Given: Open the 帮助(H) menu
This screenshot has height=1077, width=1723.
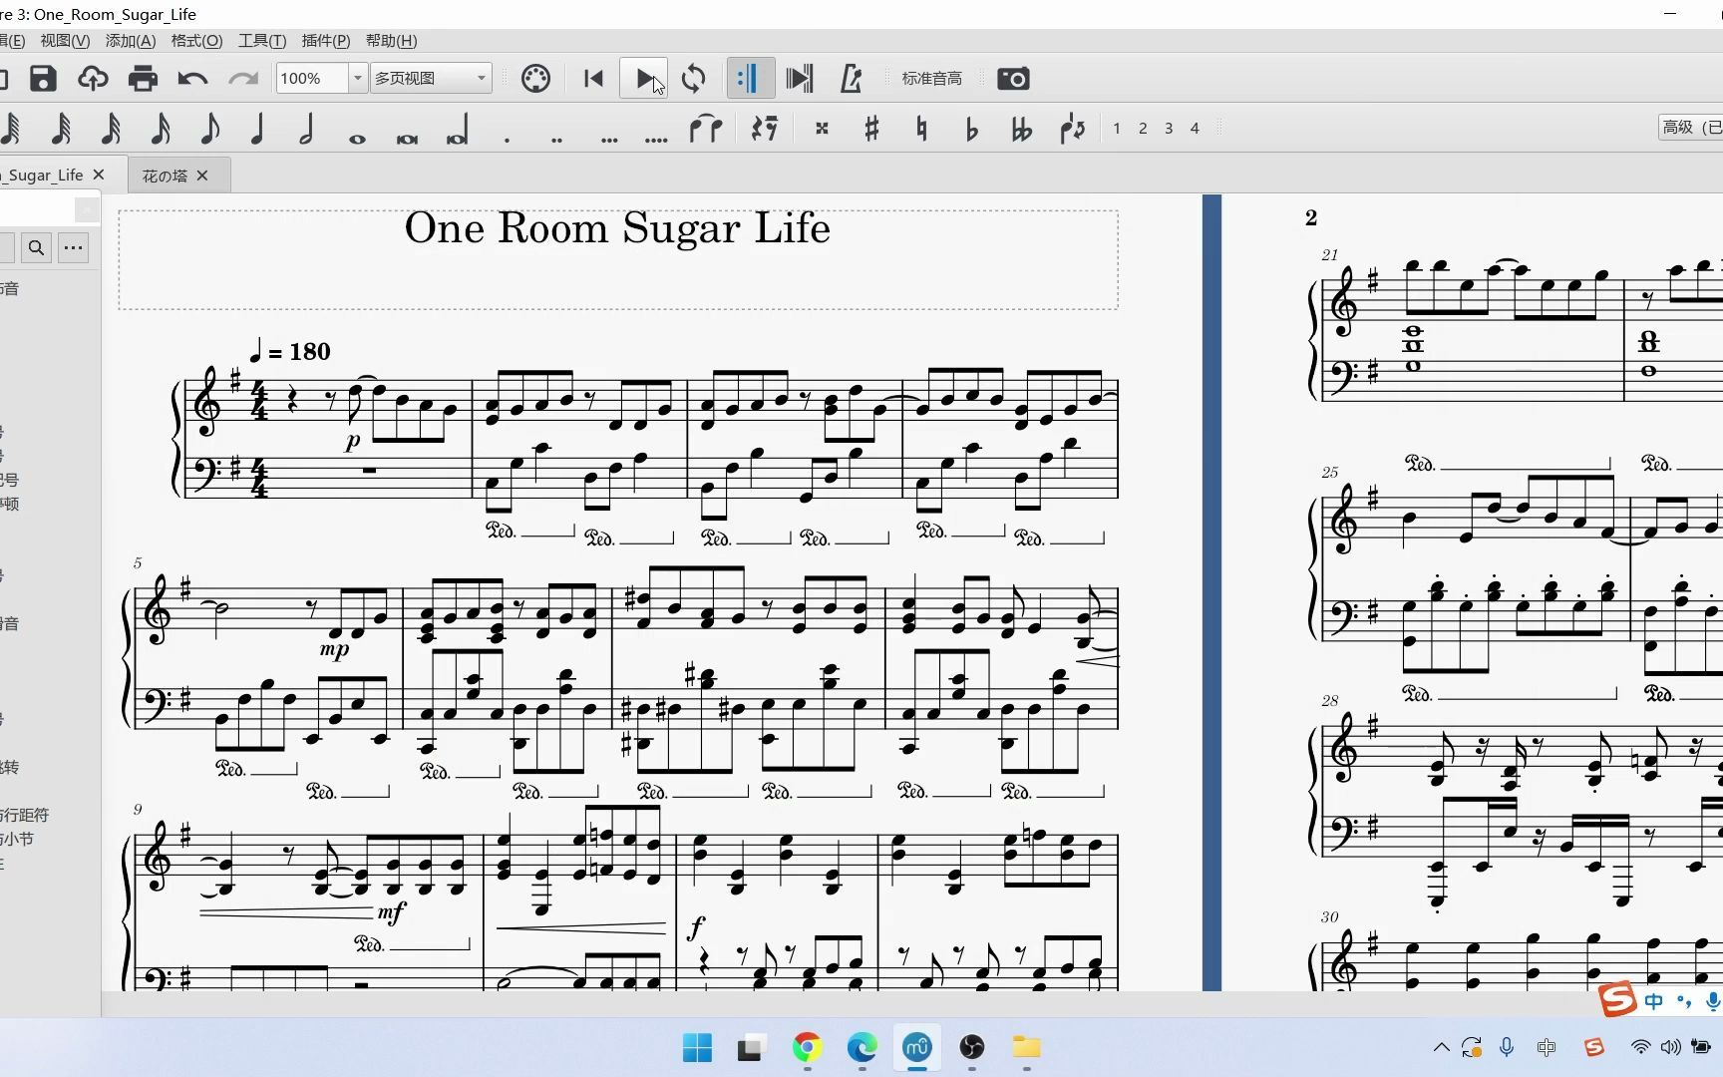Looking at the screenshot, I should [x=391, y=41].
